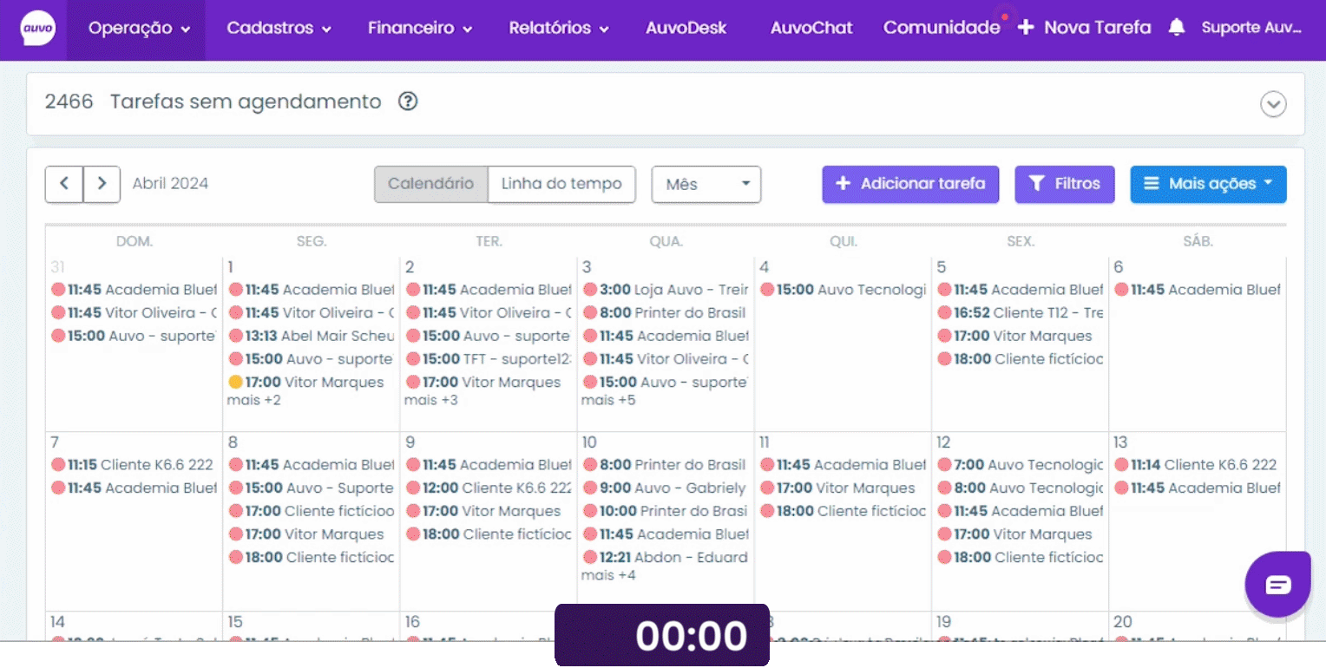The width and height of the screenshot is (1326, 668).
Task: Open the 12:21 Abdon - Eduard task on April 10
Action: 666,557
